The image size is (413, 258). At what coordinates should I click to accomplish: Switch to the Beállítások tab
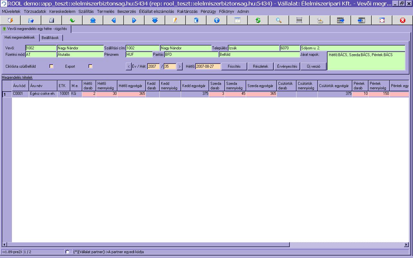50,38
